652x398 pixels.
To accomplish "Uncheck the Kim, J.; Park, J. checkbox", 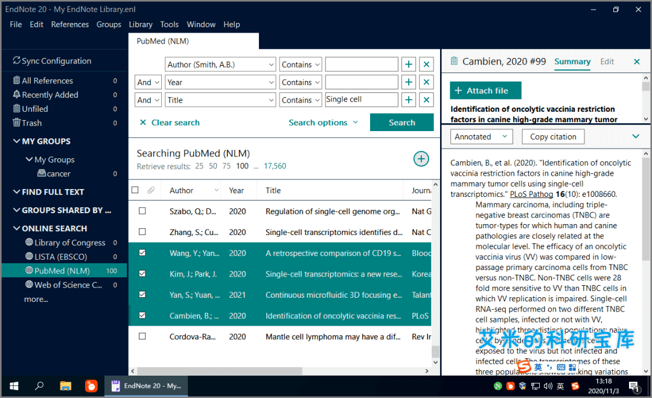I will 142,274.
